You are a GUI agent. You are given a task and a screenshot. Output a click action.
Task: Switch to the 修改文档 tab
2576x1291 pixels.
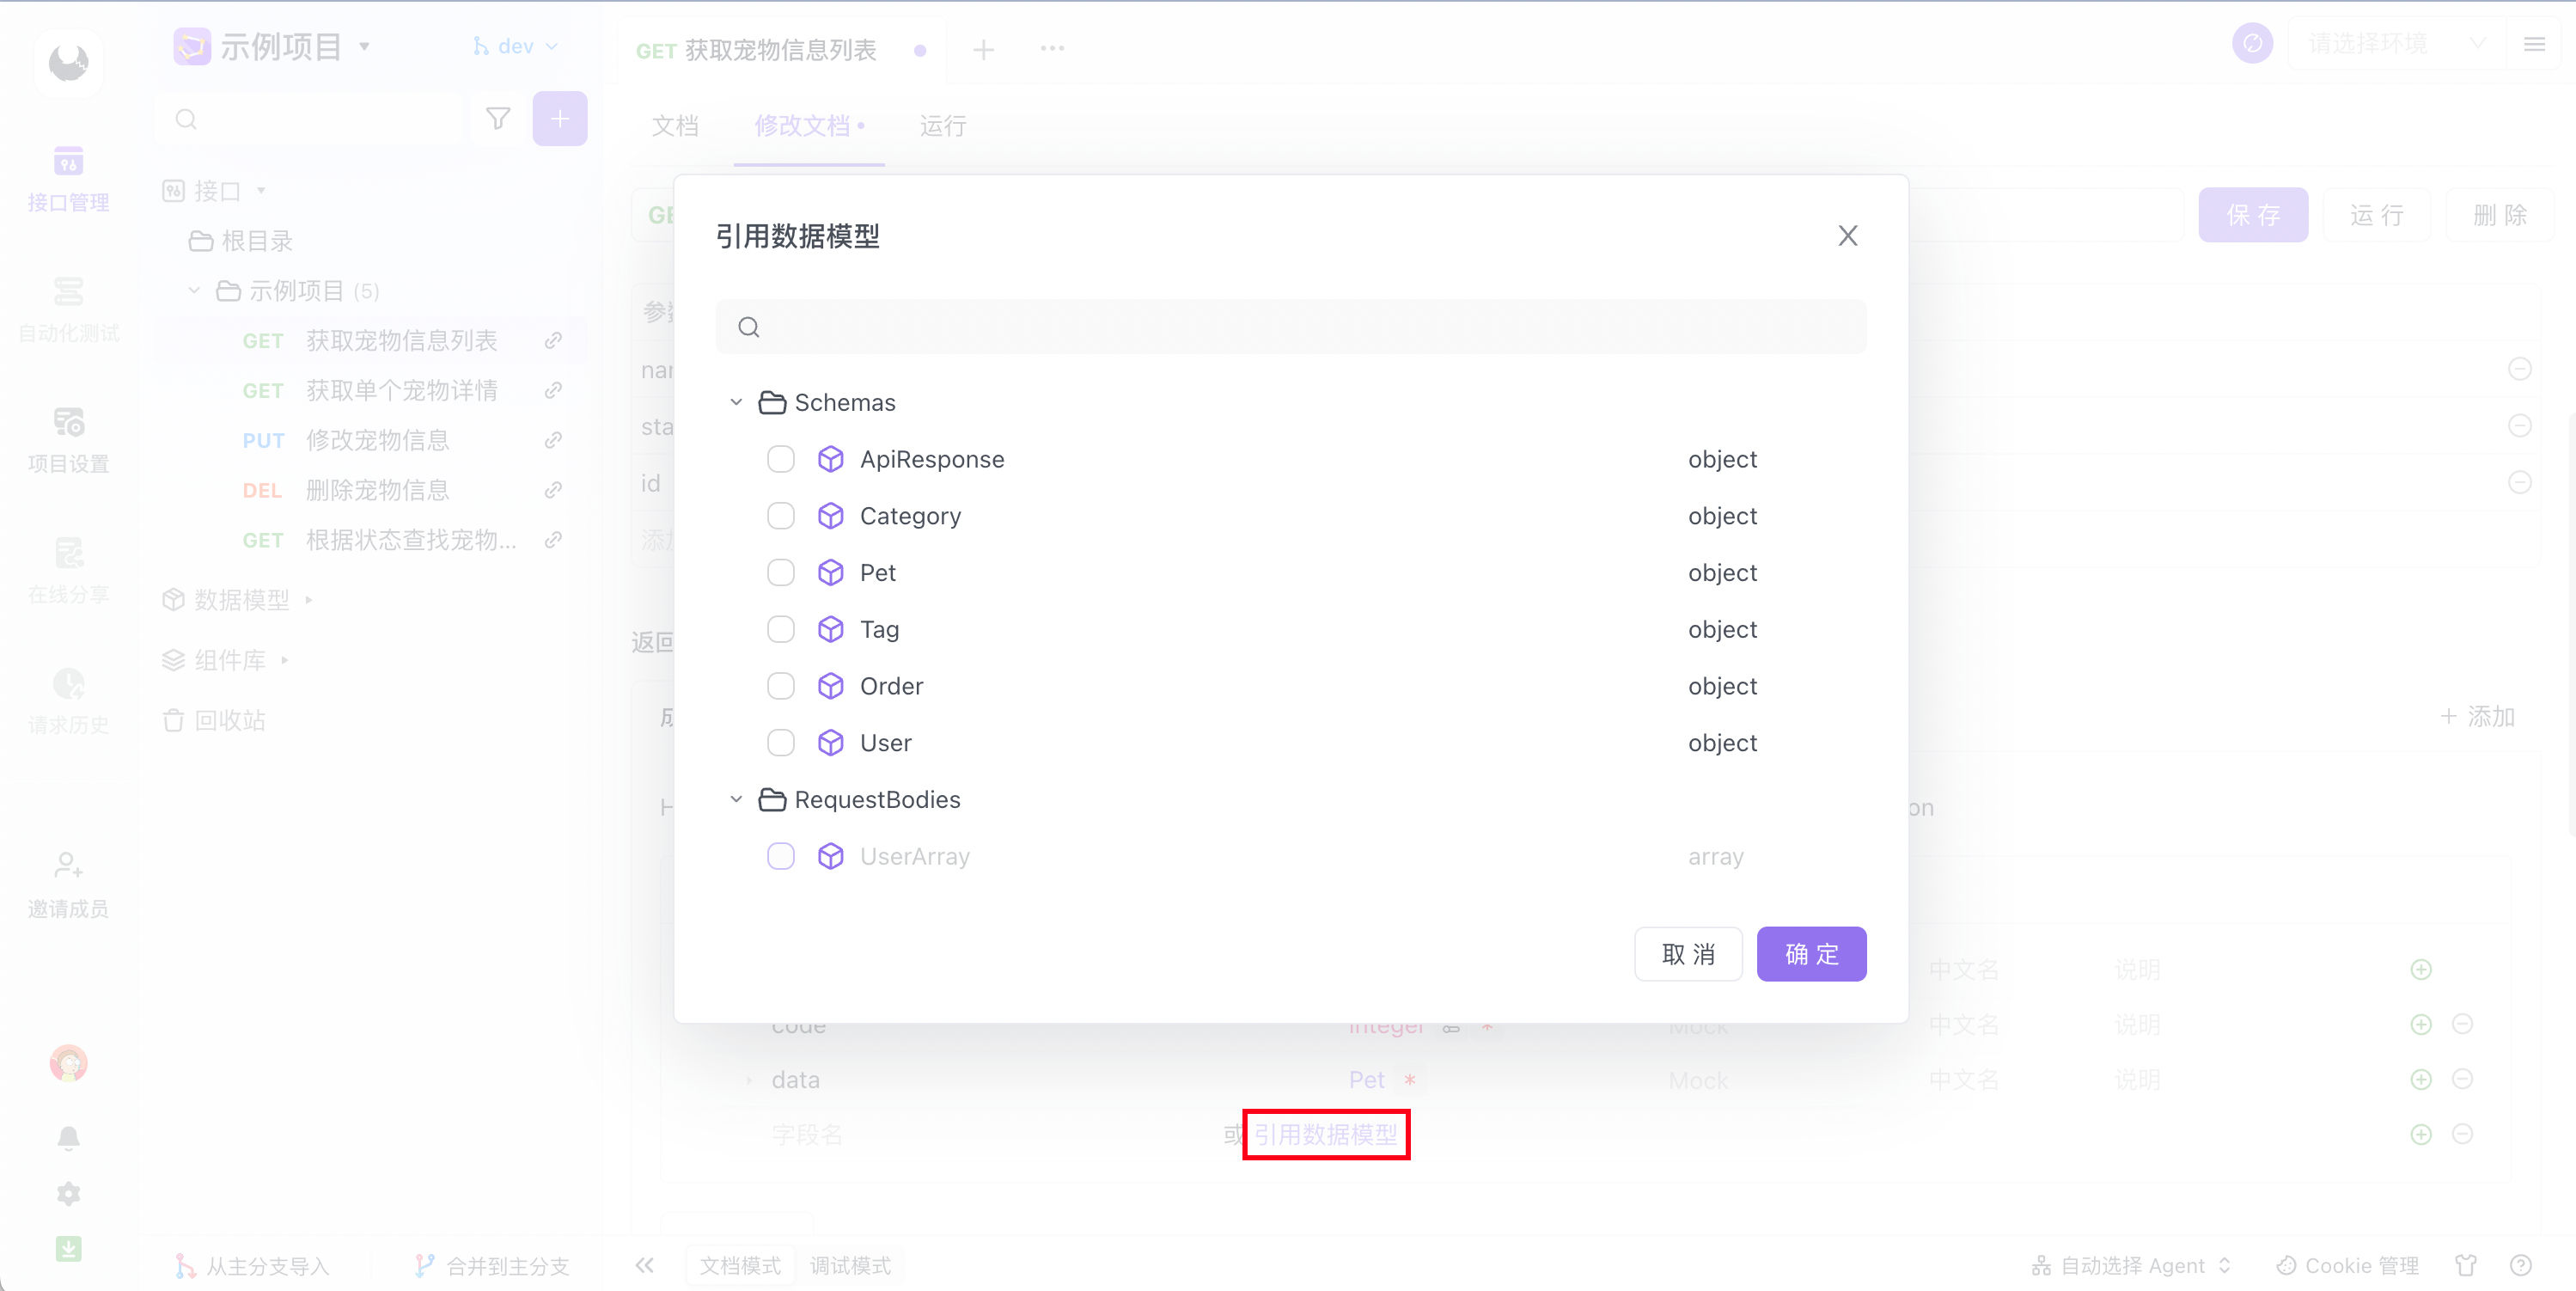pyautogui.click(x=809, y=126)
